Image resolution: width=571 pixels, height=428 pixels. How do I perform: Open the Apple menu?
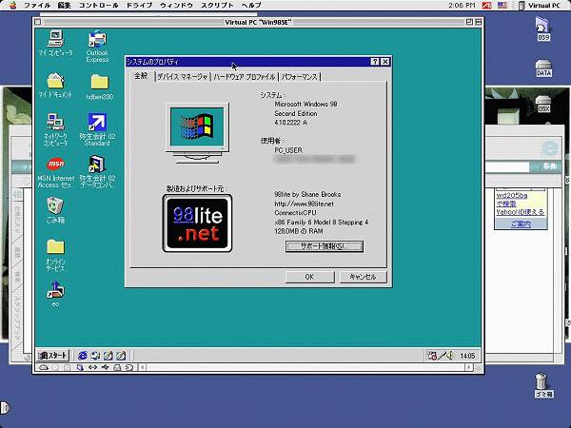point(12,5)
